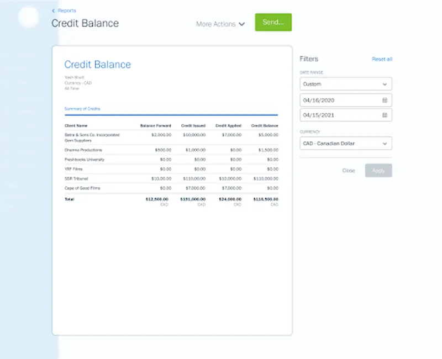Click the chevron on the Currency selector
The width and height of the screenshot is (442, 359).
385,143
